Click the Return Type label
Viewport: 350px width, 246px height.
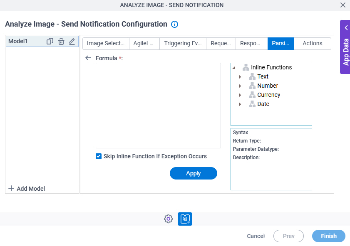click(x=247, y=140)
